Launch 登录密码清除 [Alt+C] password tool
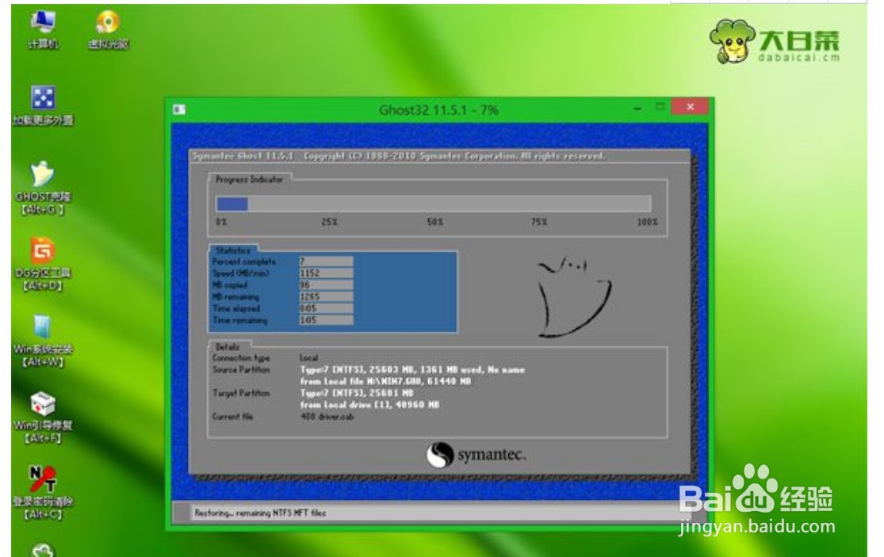Screen dimensions: 884x557 tap(44, 492)
